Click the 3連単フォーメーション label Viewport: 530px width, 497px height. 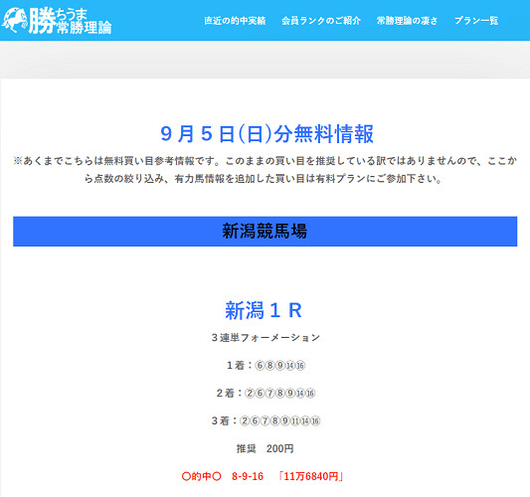[265, 338]
